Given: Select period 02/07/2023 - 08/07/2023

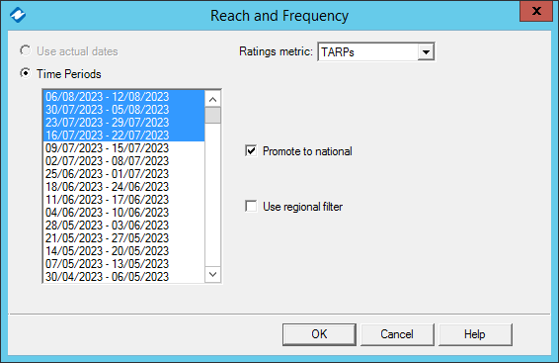Looking at the screenshot, I should (x=124, y=161).
